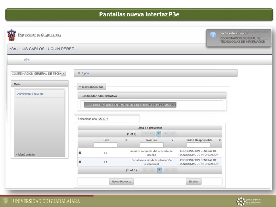Click the Eliminar button
The image size is (276, 207).
[193, 181]
